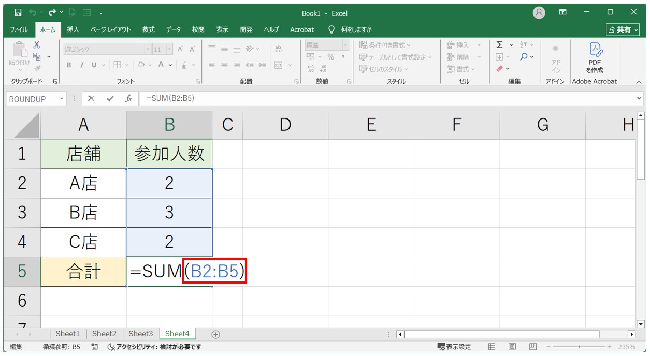650x356 pixels.
Task: Switch to Formulas (数式) tab
Action: click(149, 29)
